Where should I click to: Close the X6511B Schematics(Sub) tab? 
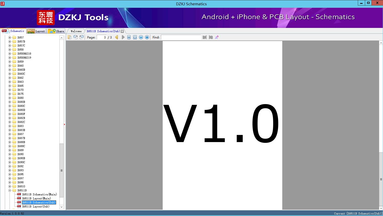122,31
